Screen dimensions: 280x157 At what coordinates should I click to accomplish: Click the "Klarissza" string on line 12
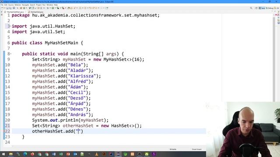(82, 76)
